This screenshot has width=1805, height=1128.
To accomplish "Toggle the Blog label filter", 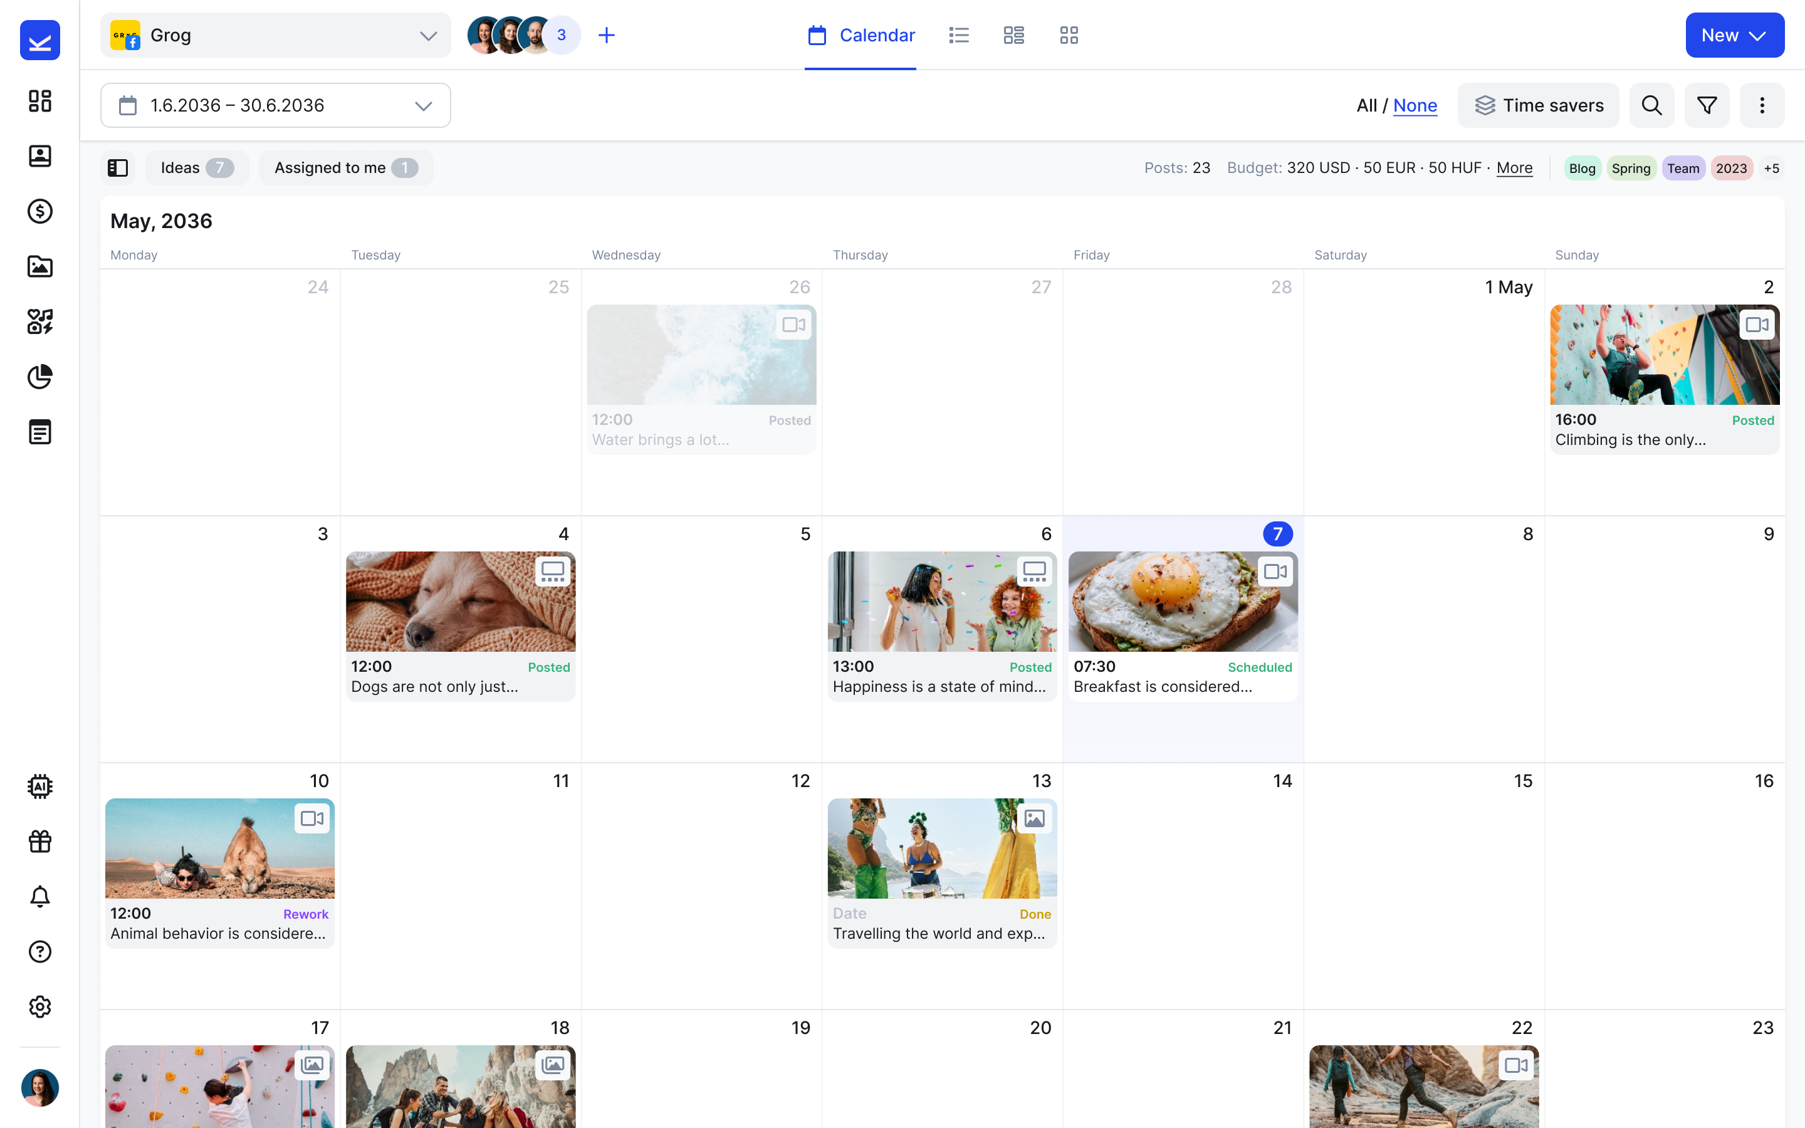I will 1581,168.
